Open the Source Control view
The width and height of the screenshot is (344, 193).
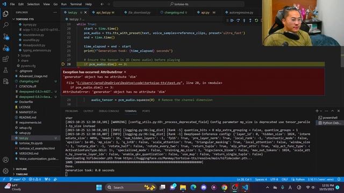point(6,36)
